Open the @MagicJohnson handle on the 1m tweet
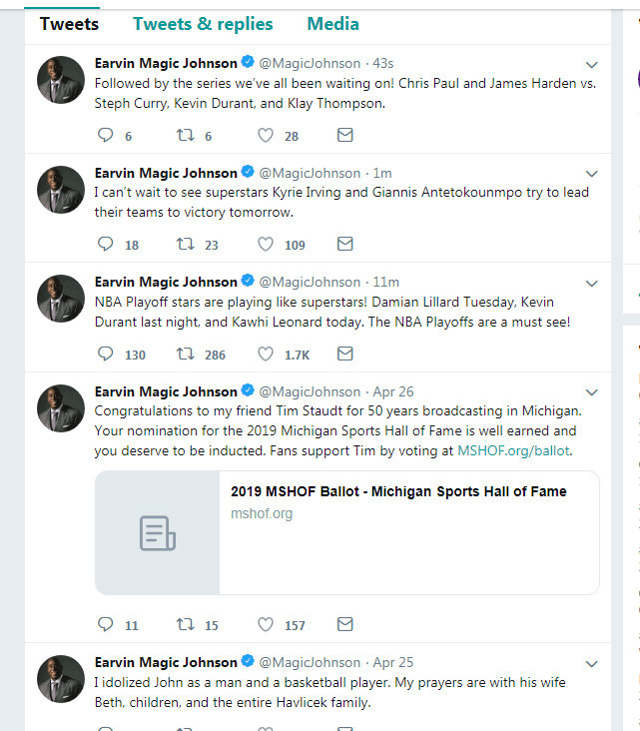The height and width of the screenshot is (731, 640). [x=310, y=173]
